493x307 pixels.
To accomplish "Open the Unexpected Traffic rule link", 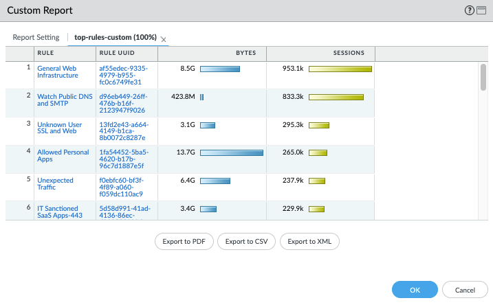I will [56, 184].
